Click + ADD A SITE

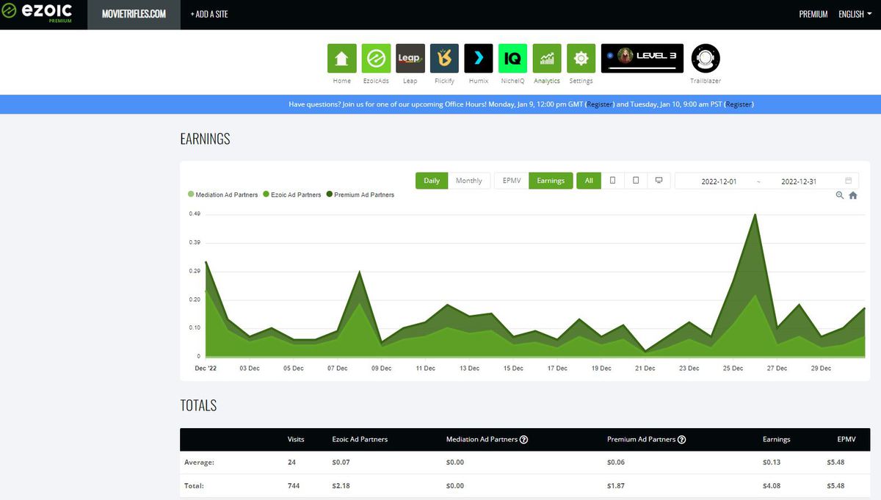209,14
